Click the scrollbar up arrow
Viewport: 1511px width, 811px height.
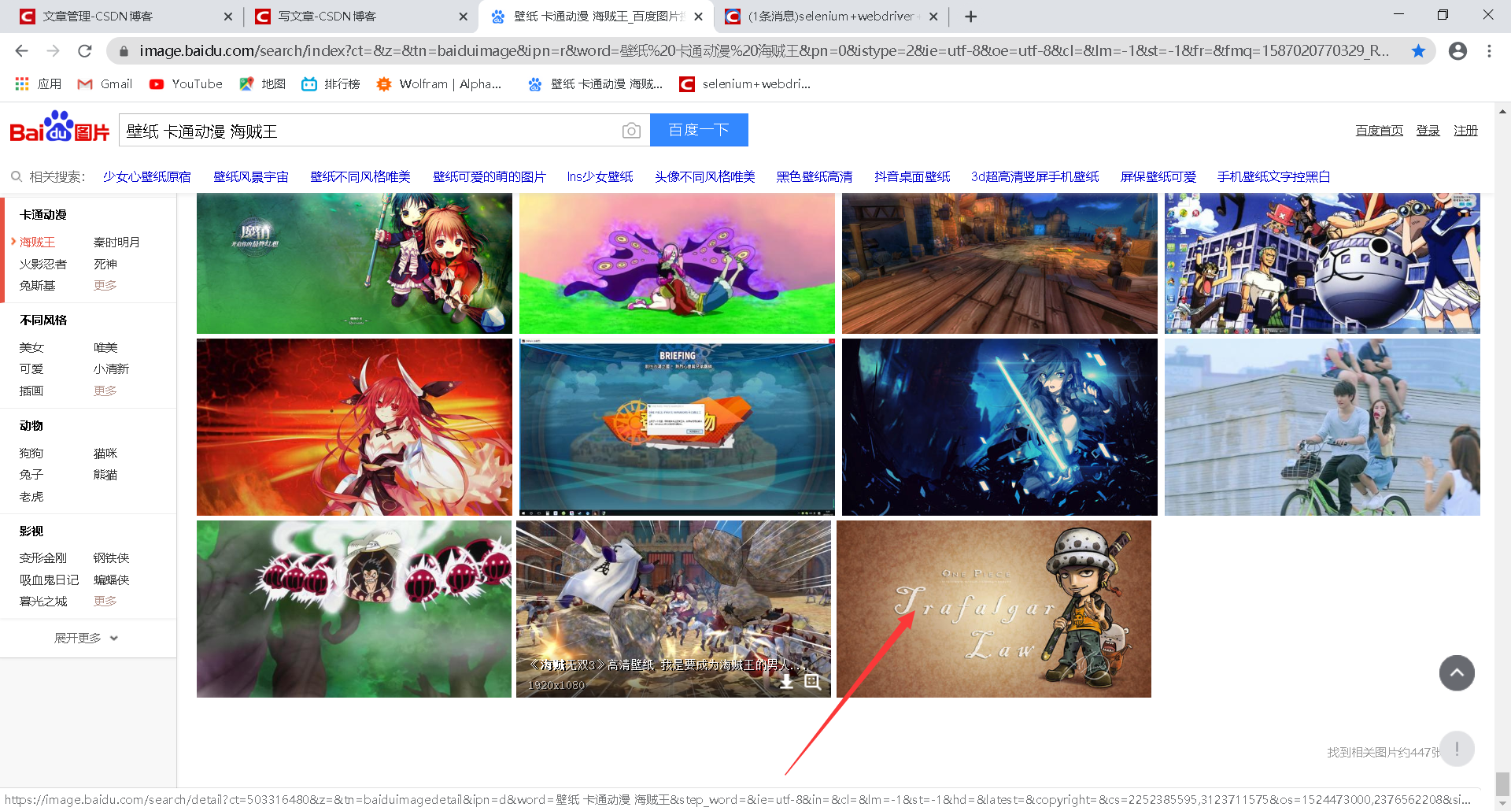point(1502,112)
